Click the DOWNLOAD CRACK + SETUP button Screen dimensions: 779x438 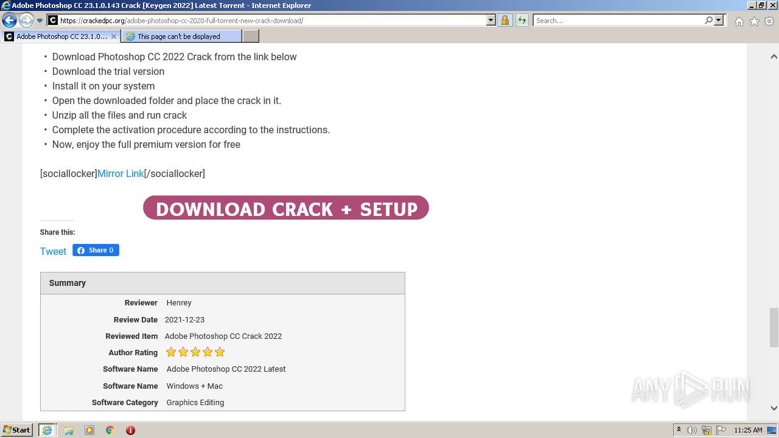coord(286,208)
